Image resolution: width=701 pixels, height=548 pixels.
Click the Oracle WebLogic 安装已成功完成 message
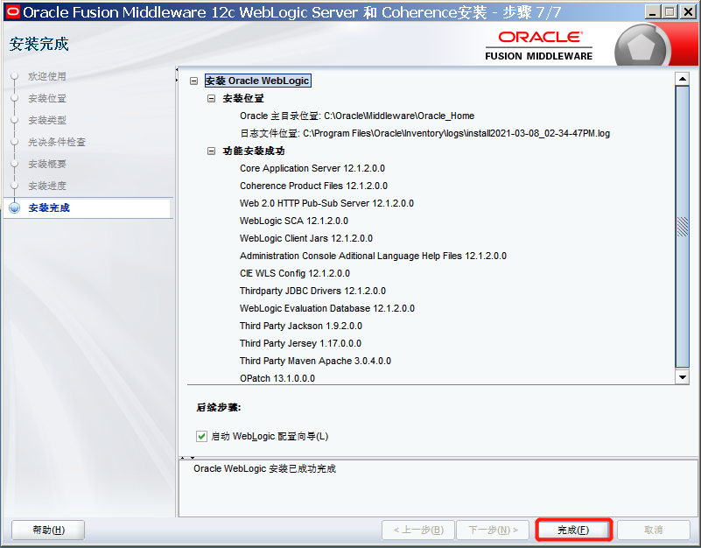264,469
